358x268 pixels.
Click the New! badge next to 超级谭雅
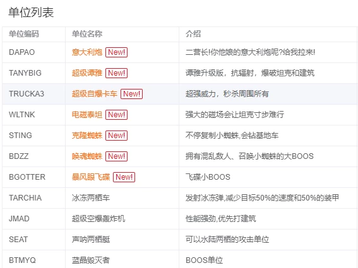click(x=116, y=73)
